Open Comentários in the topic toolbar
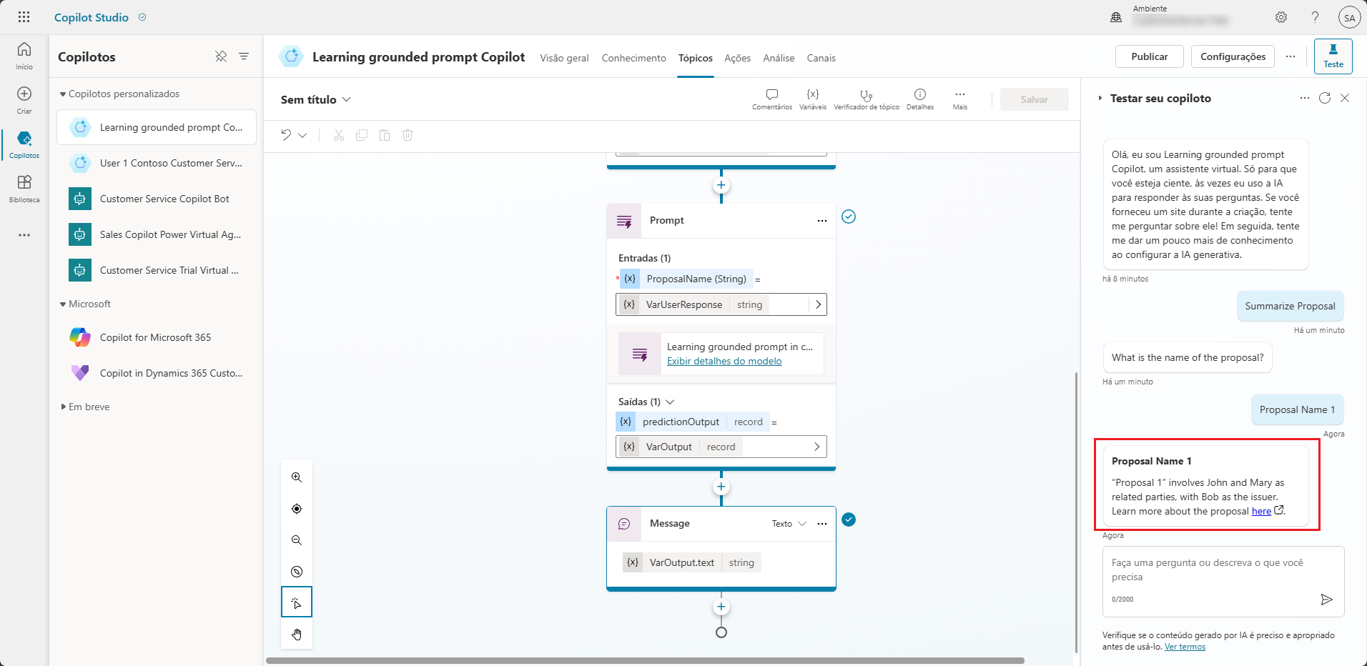Image resolution: width=1367 pixels, height=666 pixels. pyautogui.click(x=772, y=99)
